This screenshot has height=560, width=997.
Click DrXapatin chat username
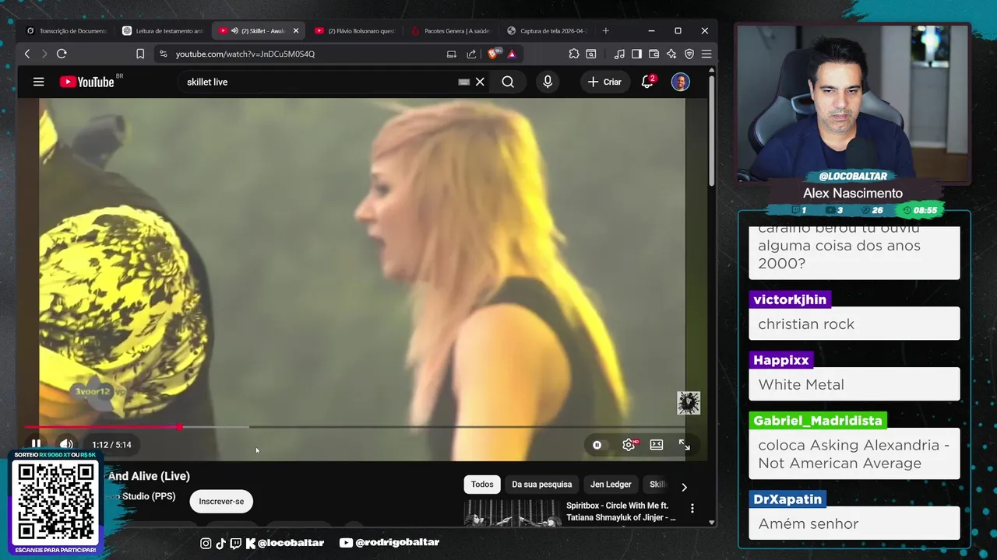[787, 499]
